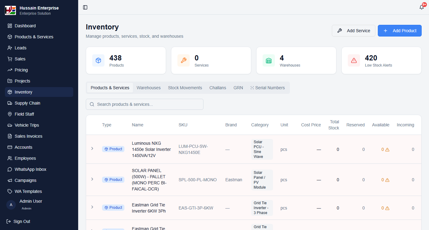Click SKU EAS-GTI-3P-6KW
The height and width of the screenshot is (230, 429).
pos(196,208)
